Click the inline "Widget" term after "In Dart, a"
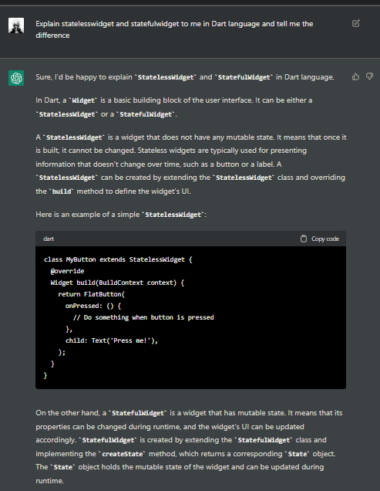 coord(83,100)
